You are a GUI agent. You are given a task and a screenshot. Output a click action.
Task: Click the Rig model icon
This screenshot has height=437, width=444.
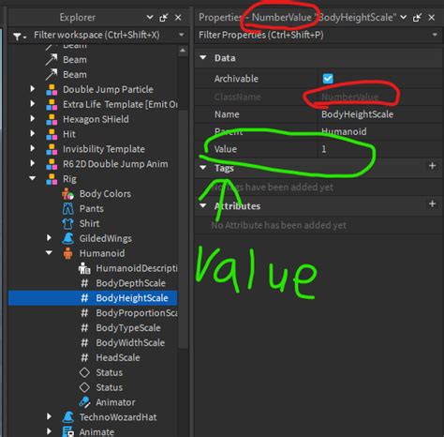(x=52, y=179)
